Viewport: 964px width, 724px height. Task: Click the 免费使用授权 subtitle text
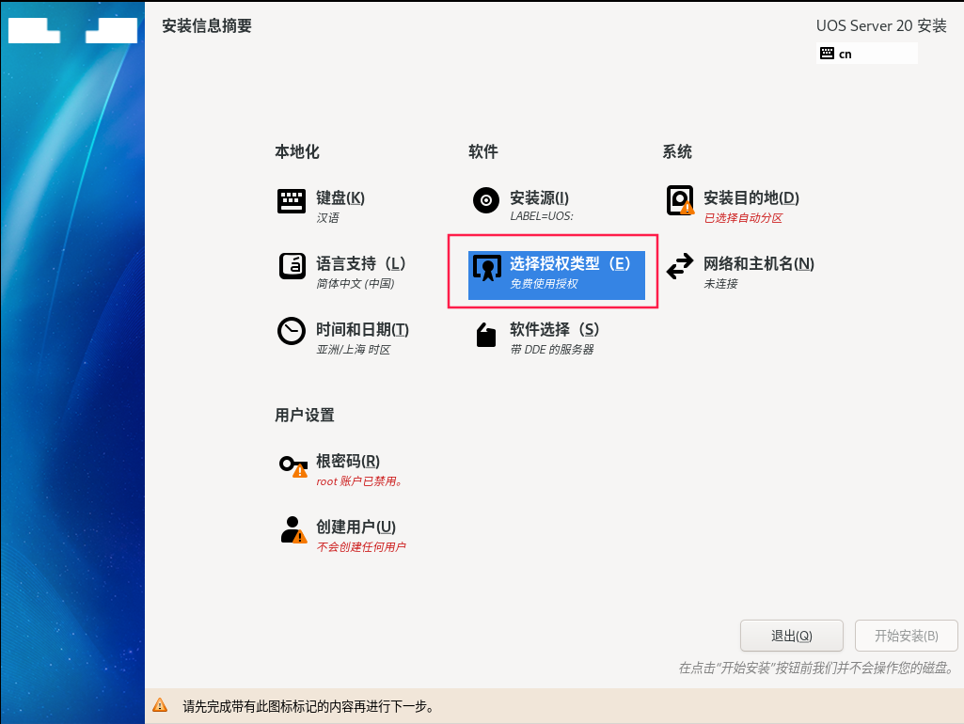click(x=545, y=284)
